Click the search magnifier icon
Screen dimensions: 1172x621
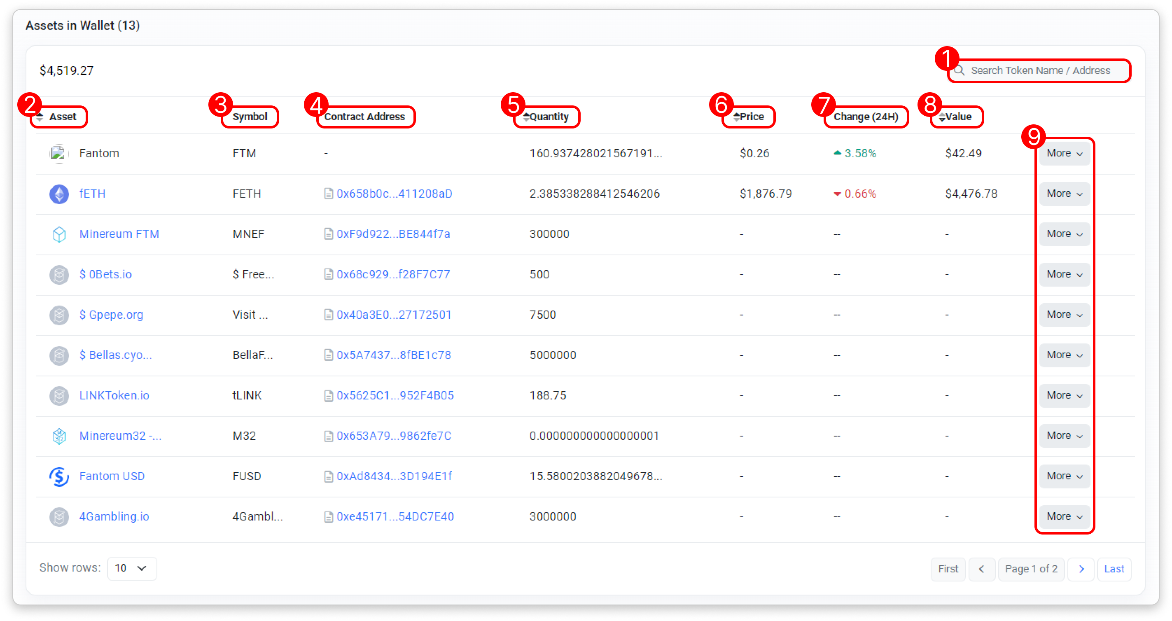[x=959, y=70]
